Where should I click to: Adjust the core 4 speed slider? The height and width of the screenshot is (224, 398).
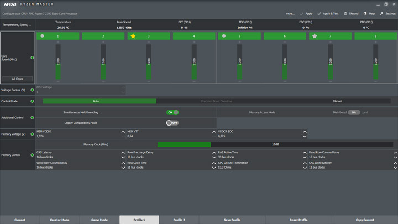click(194, 62)
